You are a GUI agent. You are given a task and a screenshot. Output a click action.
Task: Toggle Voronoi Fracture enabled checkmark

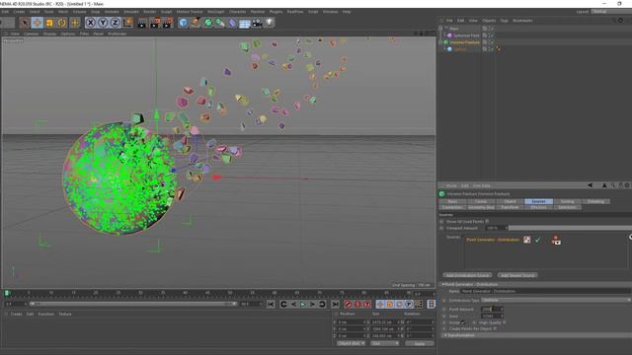[492, 41]
